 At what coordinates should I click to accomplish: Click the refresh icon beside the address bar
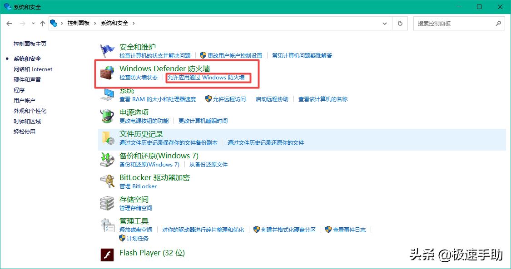399,23
